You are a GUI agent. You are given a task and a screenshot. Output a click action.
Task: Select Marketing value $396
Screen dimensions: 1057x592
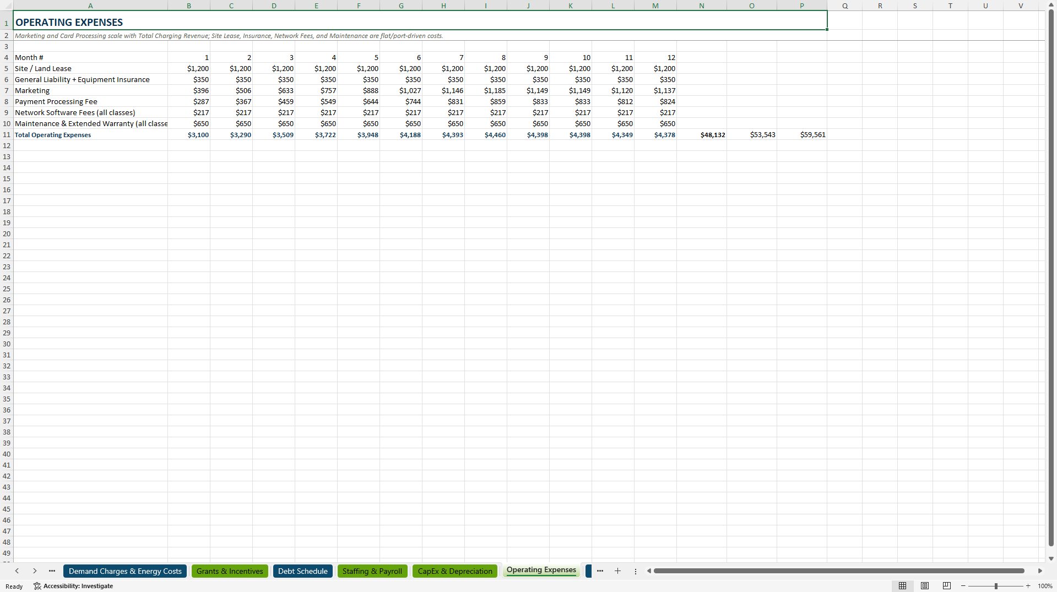click(x=189, y=90)
